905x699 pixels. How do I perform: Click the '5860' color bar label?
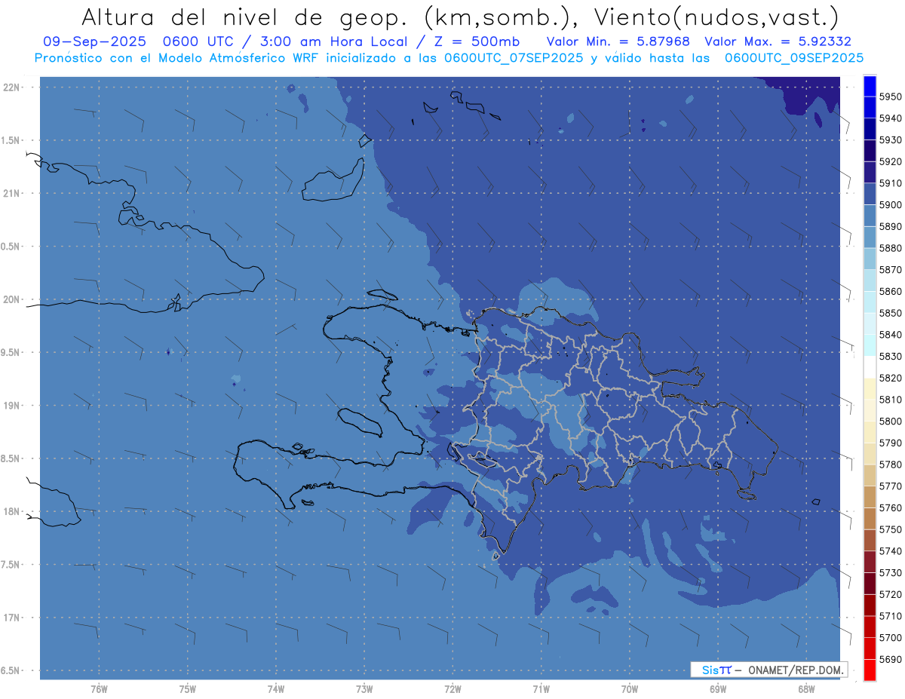[890, 291]
